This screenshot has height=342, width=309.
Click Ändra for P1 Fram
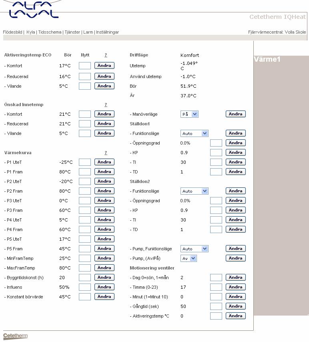coord(104,172)
